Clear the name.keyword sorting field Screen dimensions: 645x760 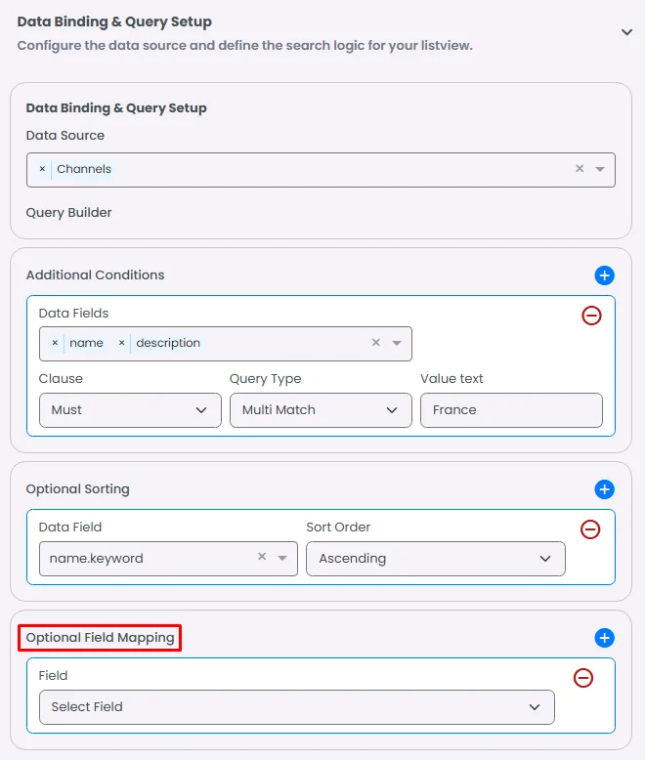pyautogui.click(x=262, y=557)
